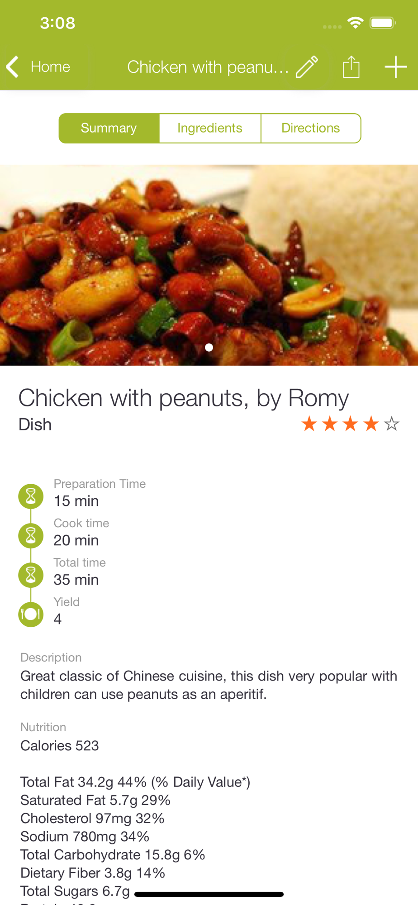Set rating to three stars
The image size is (418, 905).
351,424
